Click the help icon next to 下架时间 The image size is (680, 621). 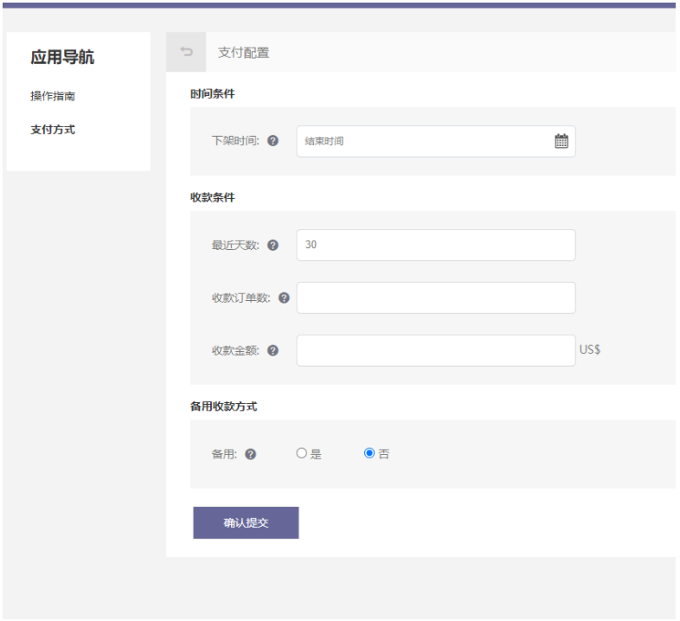click(x=273, y=141)
